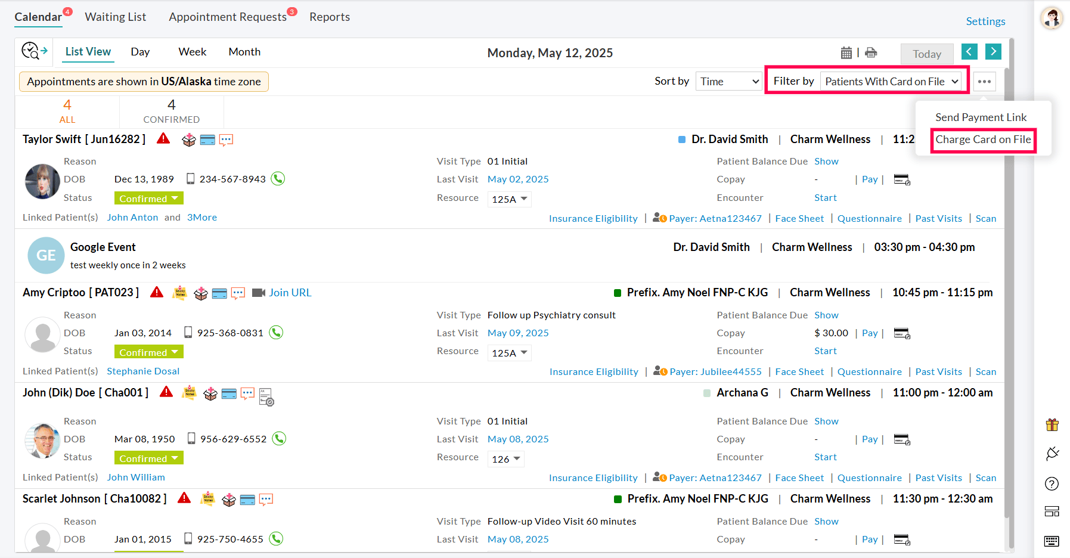Viewport: 1070px width, 558px height.
Task: Click the keyboard icon in right sidebar
Action: coord(1052,541)
